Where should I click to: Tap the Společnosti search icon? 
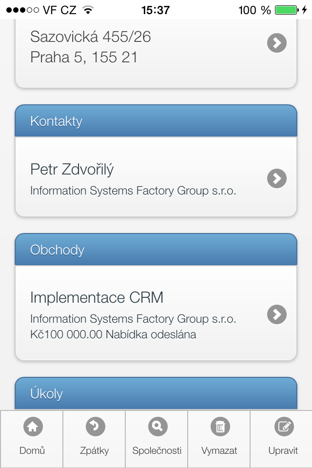[x=157, y=427]
